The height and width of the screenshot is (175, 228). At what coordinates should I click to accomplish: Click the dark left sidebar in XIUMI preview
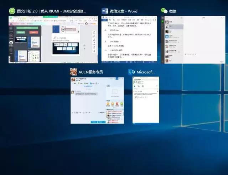click(x=11, y=43)
